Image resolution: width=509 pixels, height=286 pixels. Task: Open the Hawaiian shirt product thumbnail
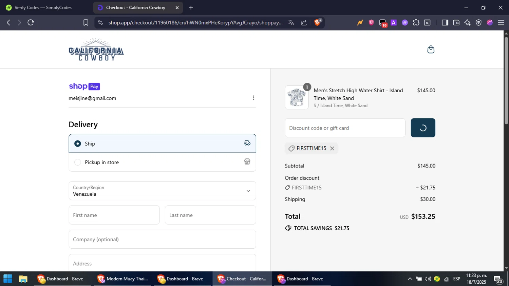pyautogui.click(x=297, y=97)
